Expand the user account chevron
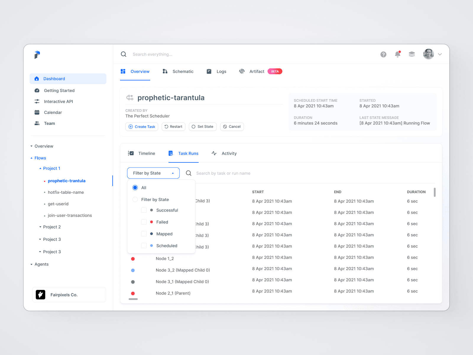This screenshot has width=473, height=355. (x=440, y=54)
